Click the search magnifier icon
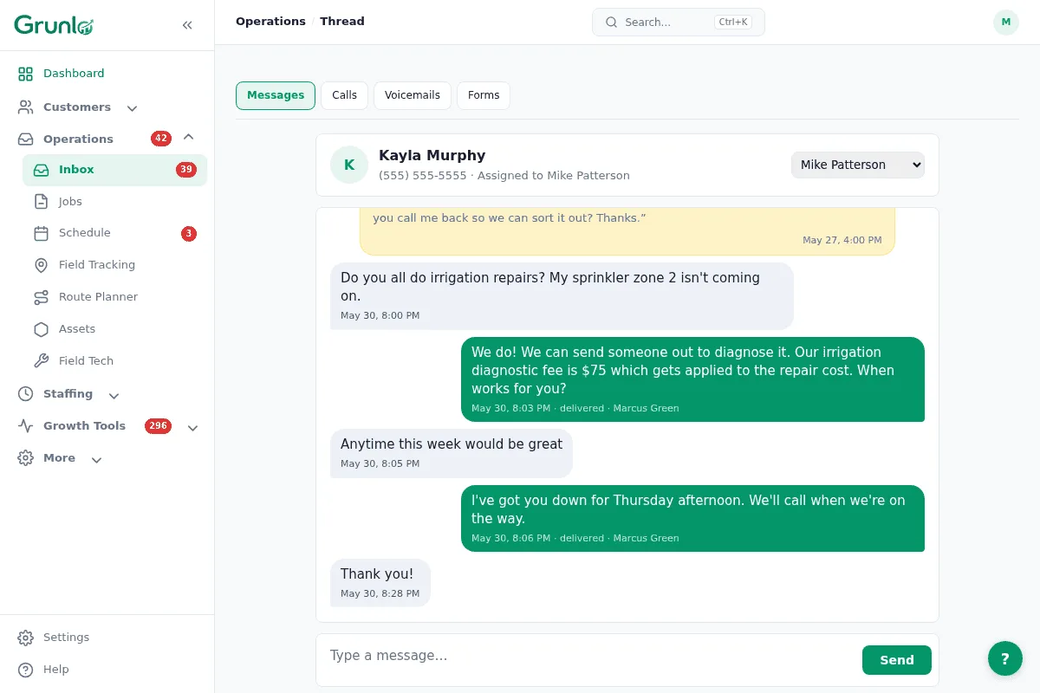Viewport: 1040px width, 693px height. click(611, 23)
